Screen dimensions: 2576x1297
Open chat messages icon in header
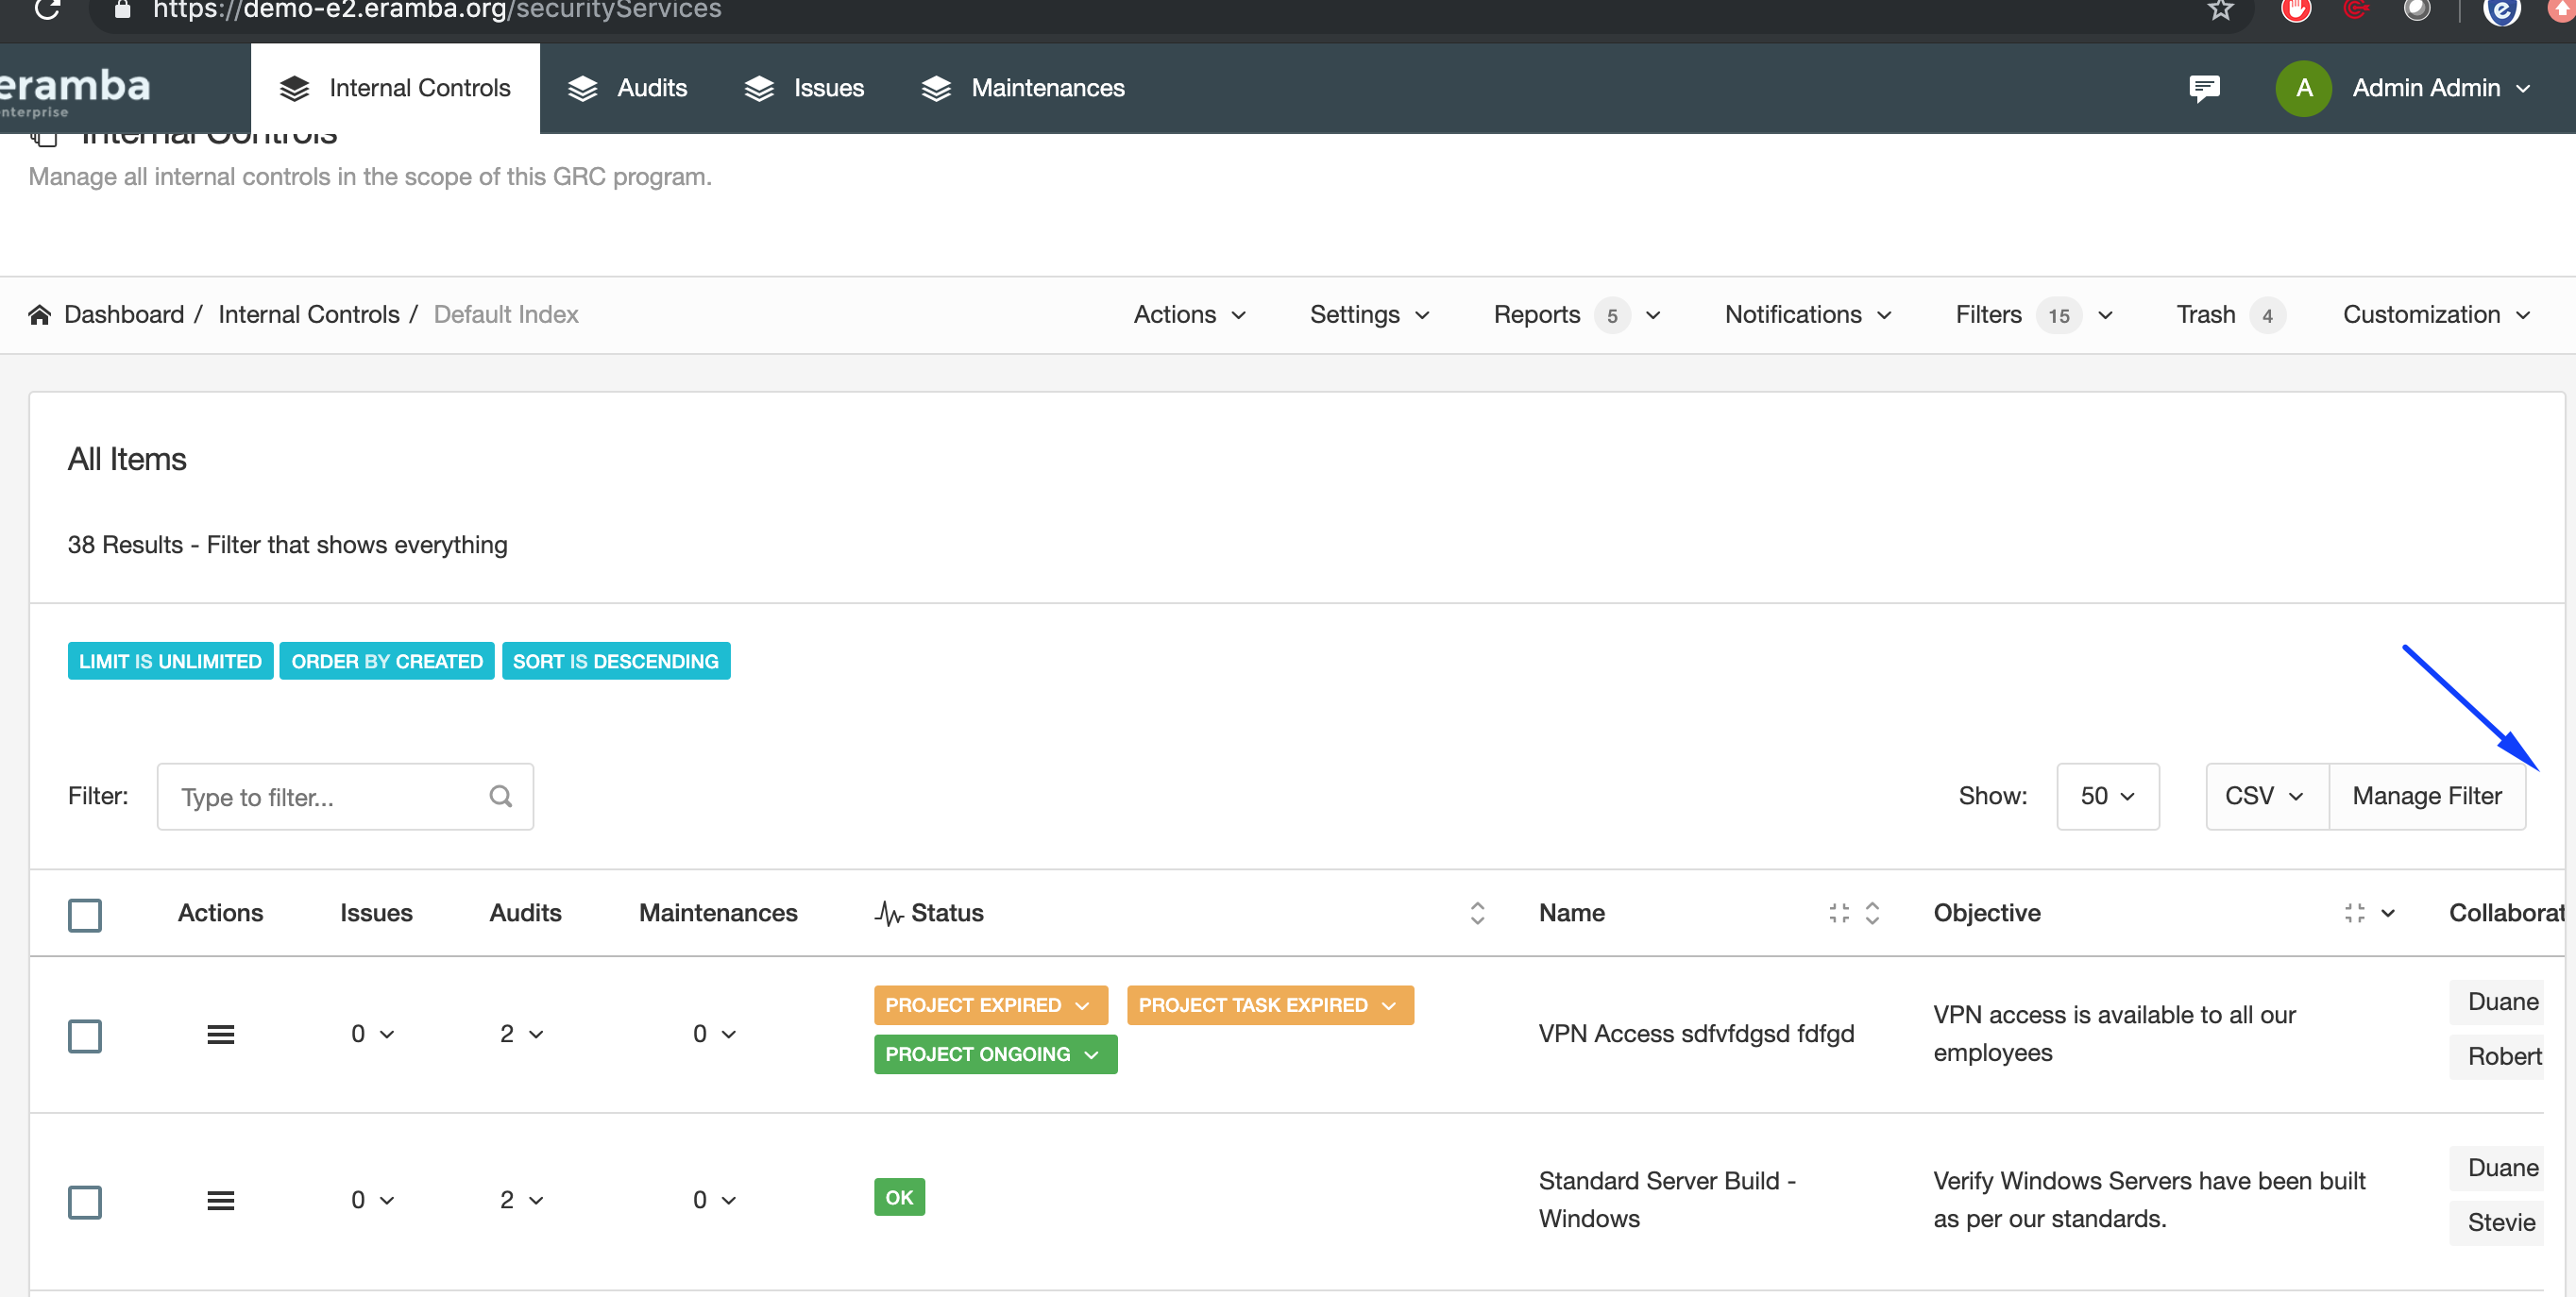(x=2204, y=88)
